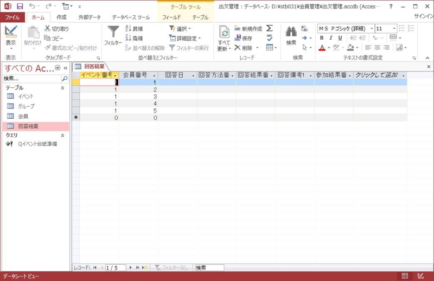Click new blank record navigation button
434x281 pixels.
tap(145, 268)
